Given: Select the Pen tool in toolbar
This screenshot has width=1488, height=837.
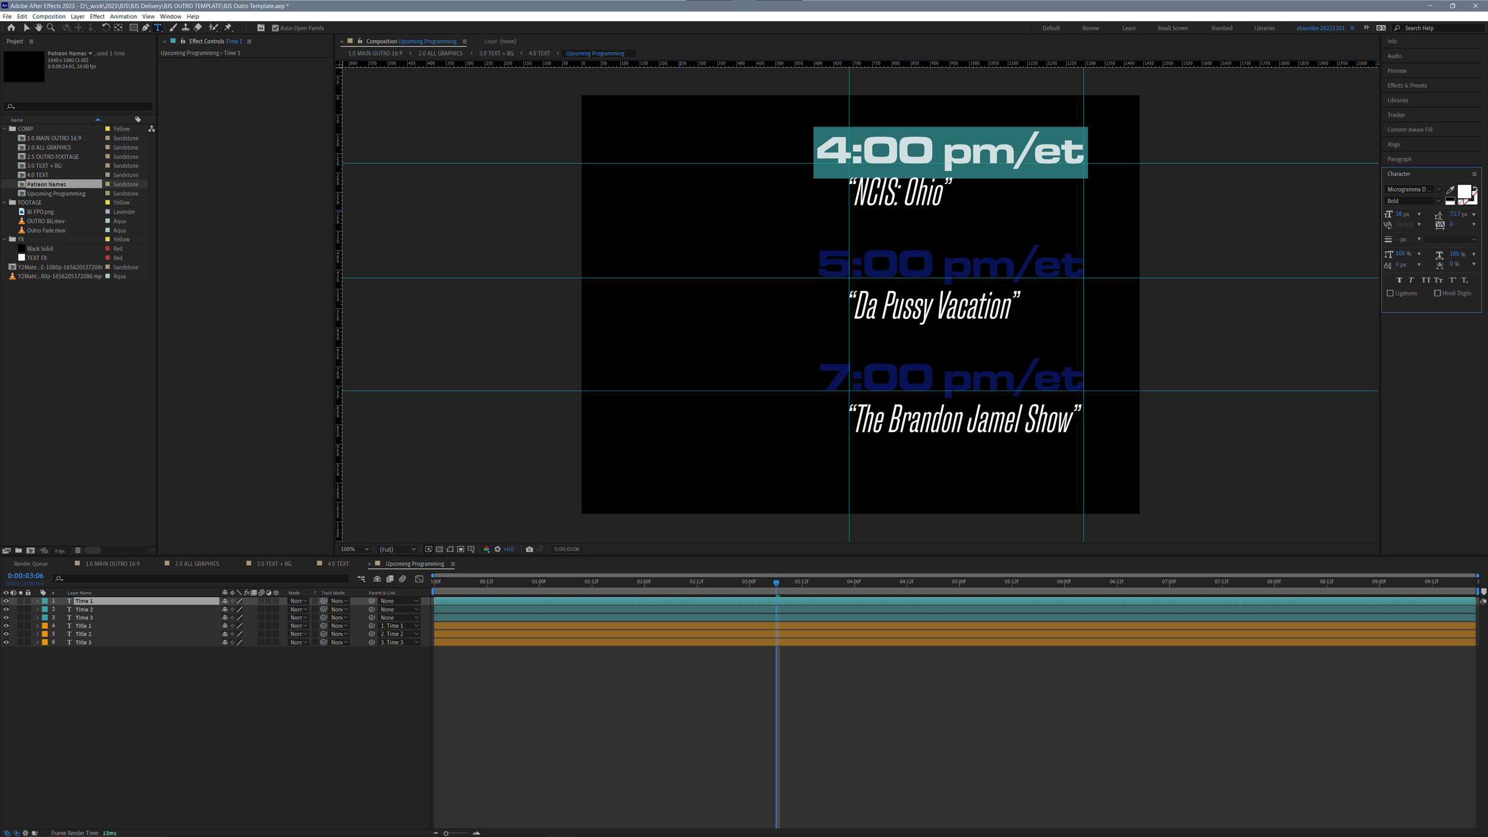Looking at the screenshot, I should coord(145,27).
